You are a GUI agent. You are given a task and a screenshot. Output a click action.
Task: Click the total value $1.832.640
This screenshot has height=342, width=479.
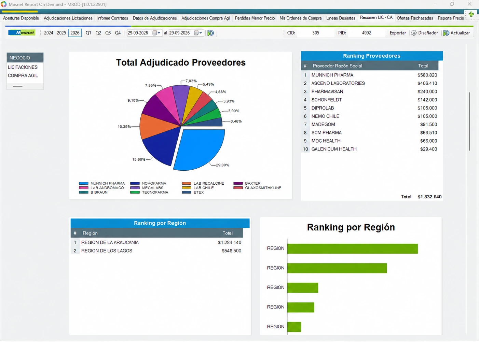429,197
